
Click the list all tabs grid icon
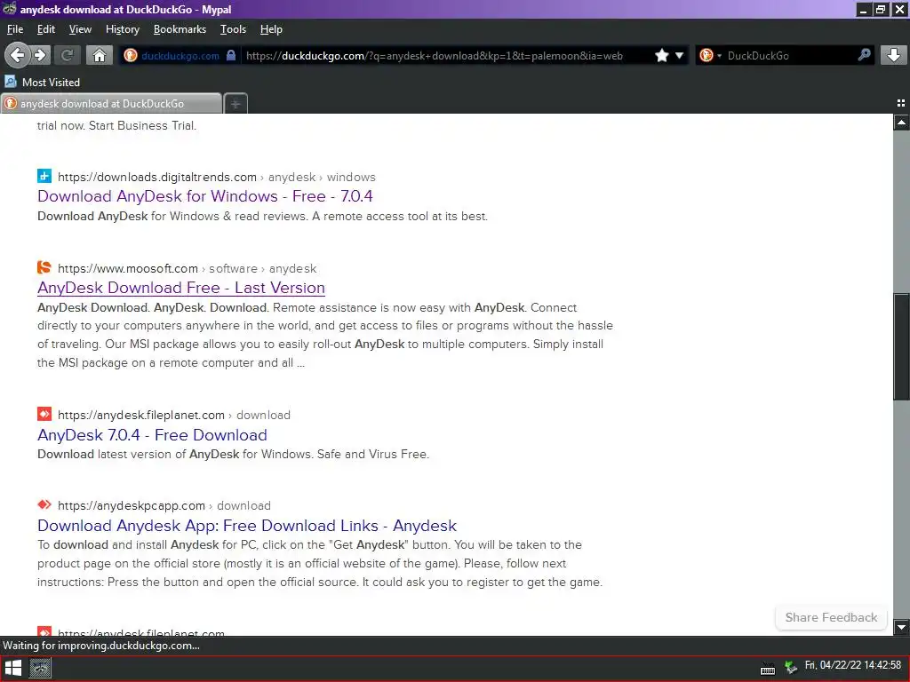[x=901, y=103]
